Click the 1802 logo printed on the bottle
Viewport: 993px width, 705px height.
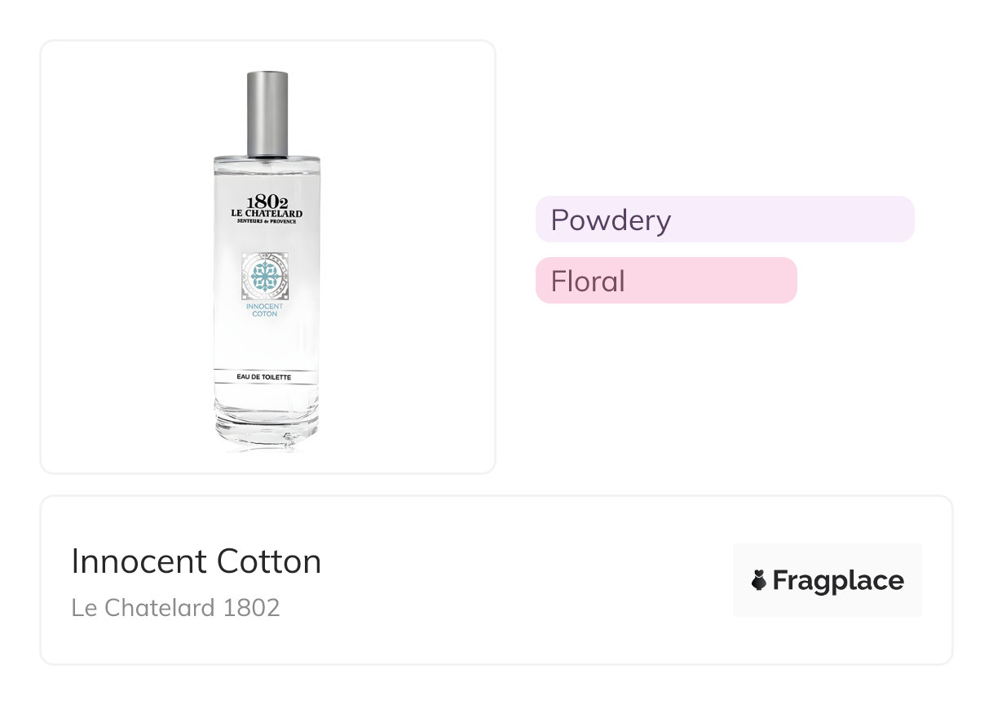(267, 202)
